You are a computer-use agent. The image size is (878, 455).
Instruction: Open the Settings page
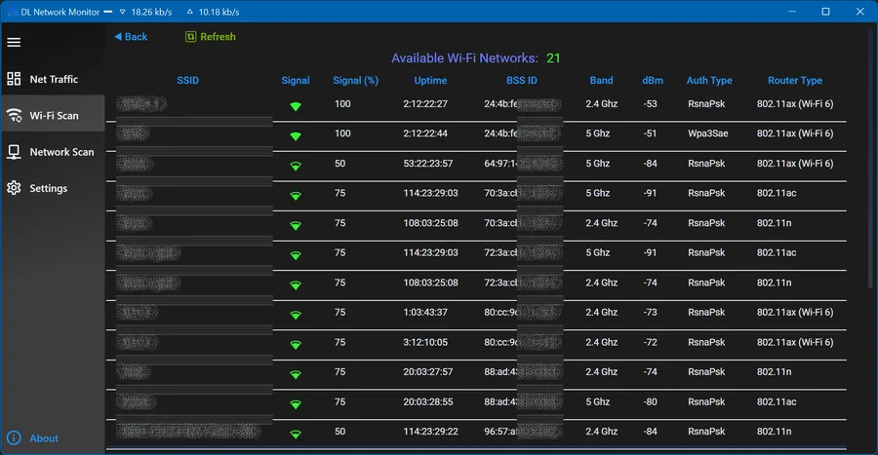(53, 188)
